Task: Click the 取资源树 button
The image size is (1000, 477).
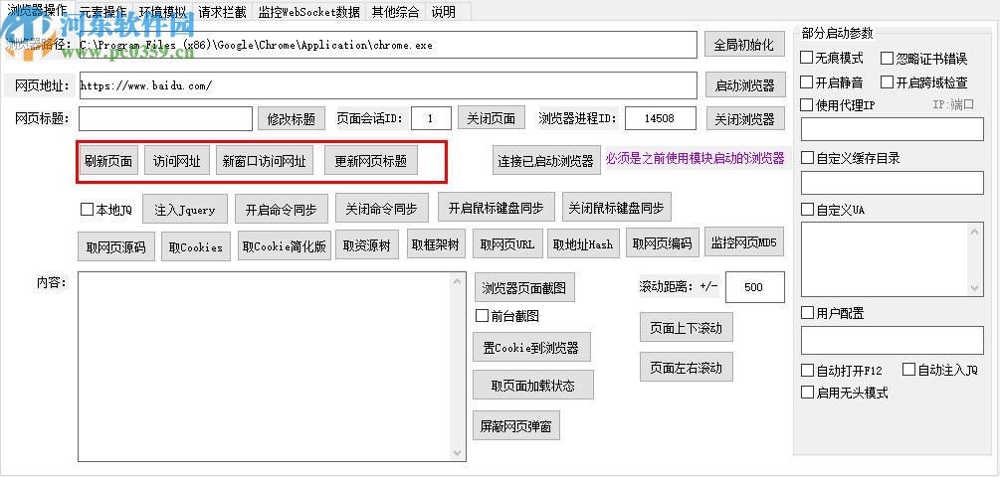Action: (x=367, y=244)
